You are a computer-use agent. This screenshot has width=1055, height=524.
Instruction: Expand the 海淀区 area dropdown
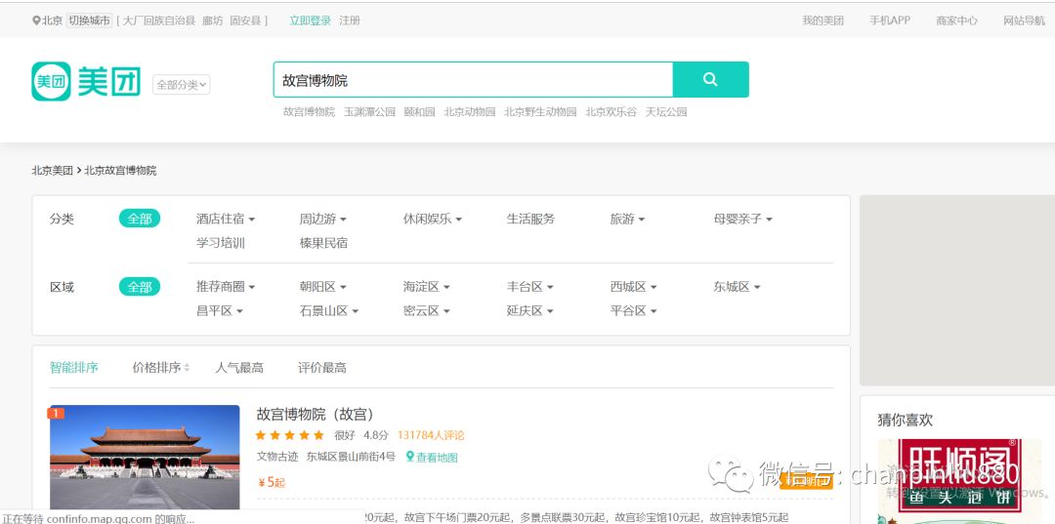click(x=427, y=287)
